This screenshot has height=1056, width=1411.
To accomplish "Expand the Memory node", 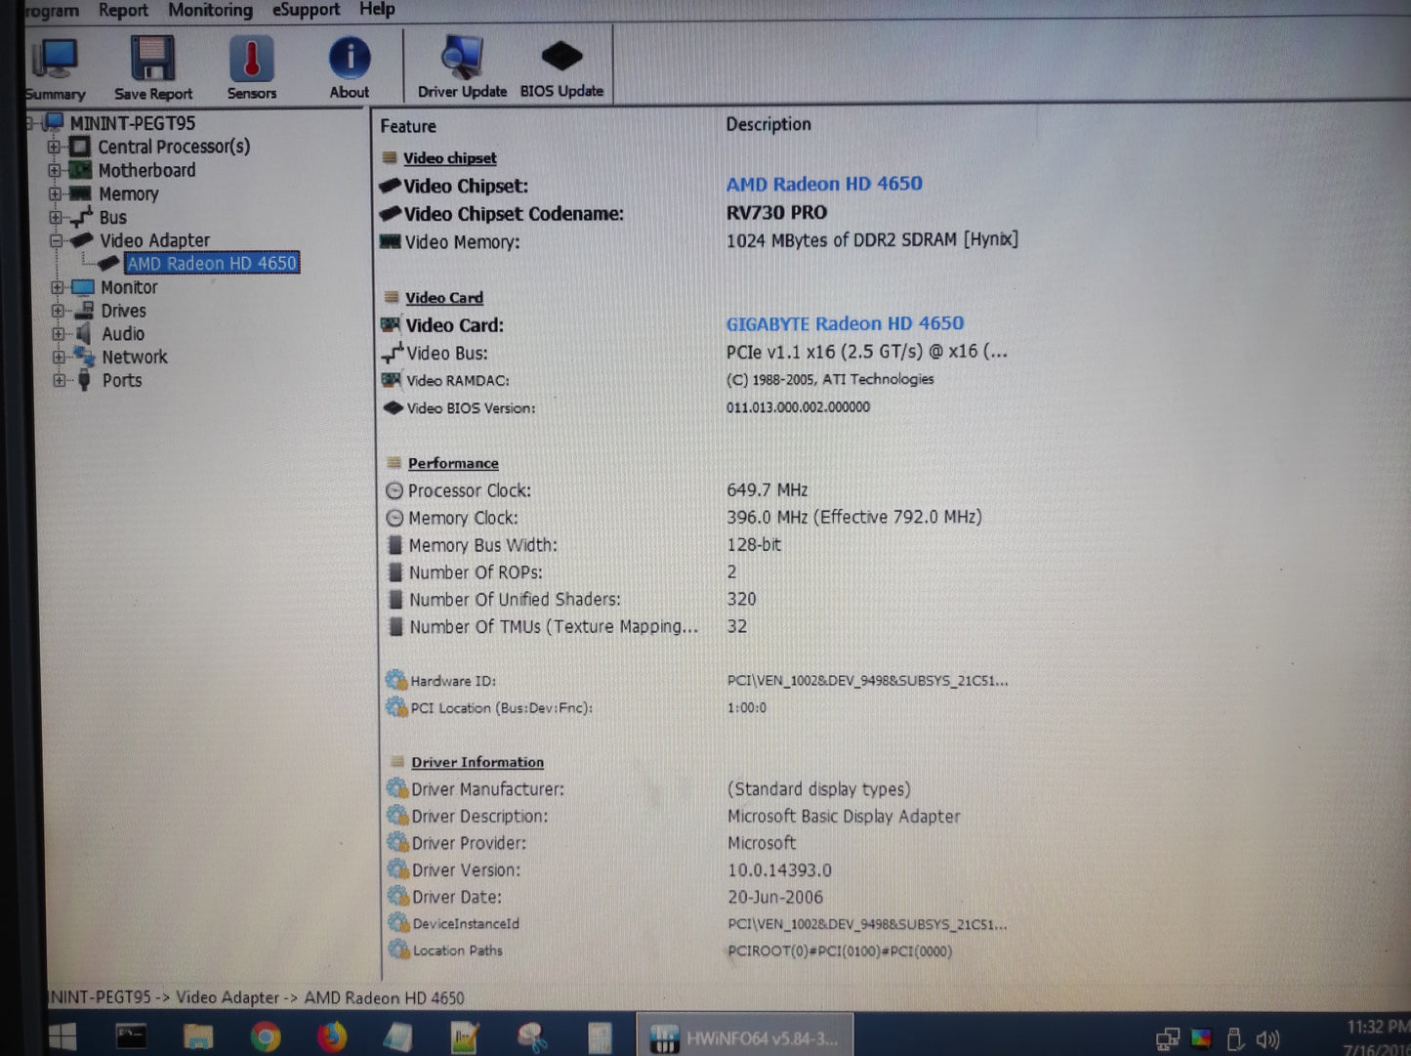I will 56,193.
